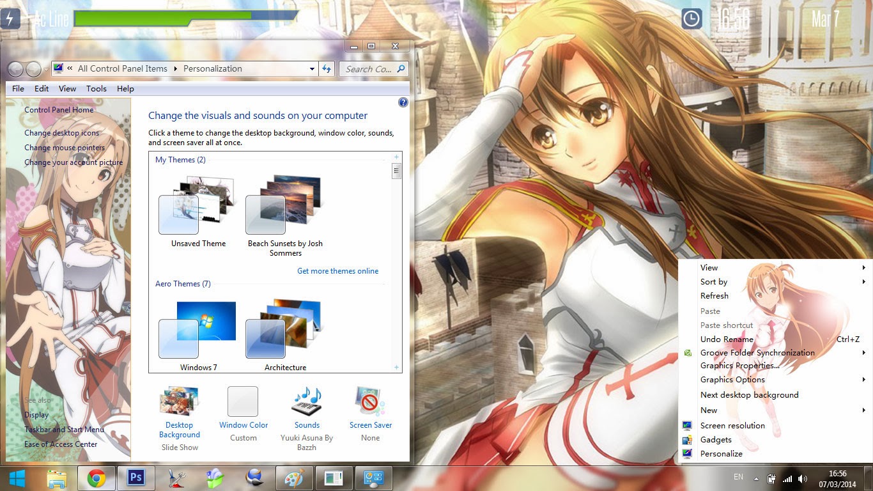Click Change your account picture link

pos(73,162)
